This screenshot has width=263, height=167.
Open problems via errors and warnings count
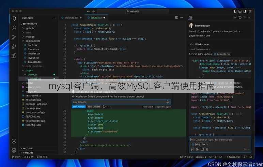click(x=42, y=157)
